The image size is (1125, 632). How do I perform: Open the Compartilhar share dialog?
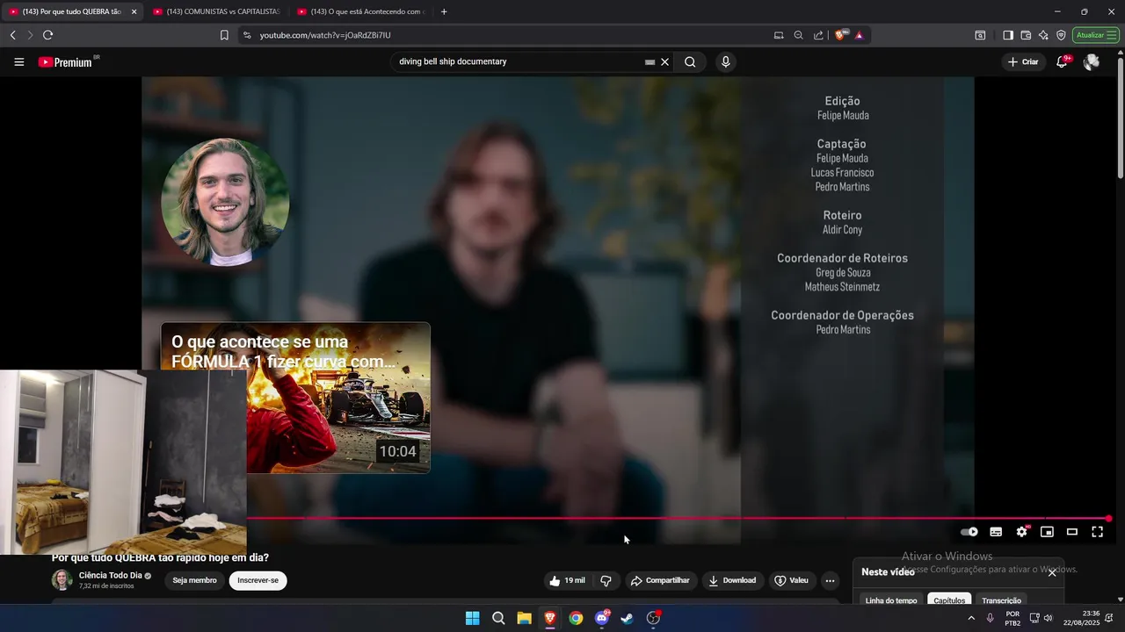click(x=660, y=580)
